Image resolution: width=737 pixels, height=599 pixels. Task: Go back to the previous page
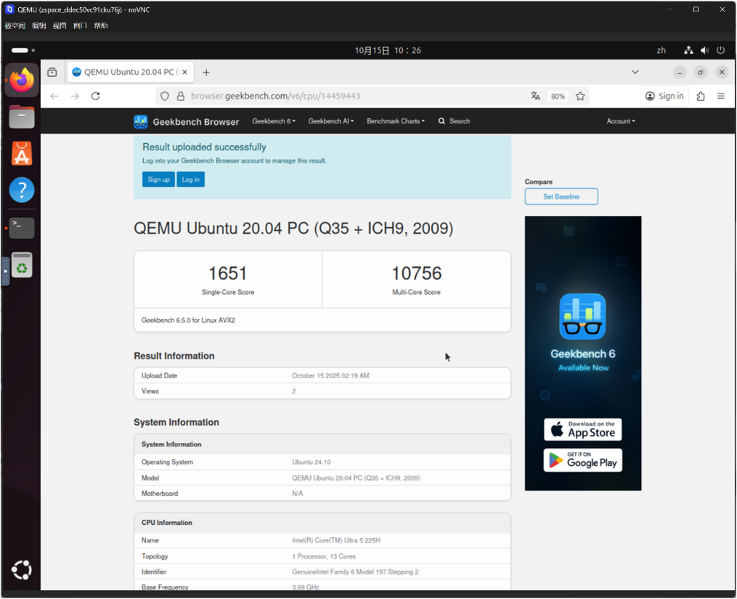coord(54,96)
